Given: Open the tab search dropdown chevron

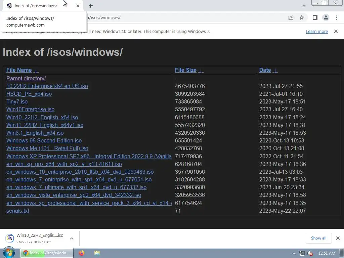Looking at the screenshot, I should (304, 6).
